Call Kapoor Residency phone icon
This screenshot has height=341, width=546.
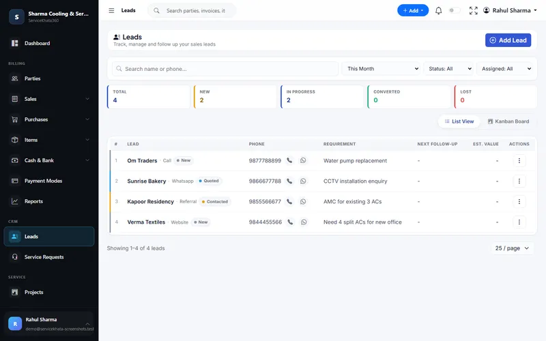(289, 201)
